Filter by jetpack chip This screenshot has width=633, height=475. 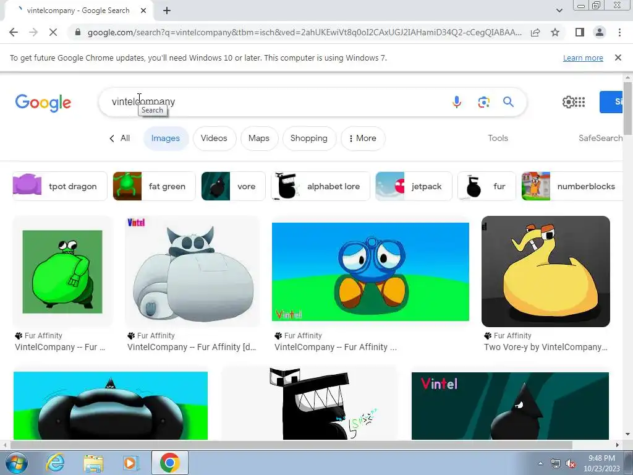click(x=414, y=186)
